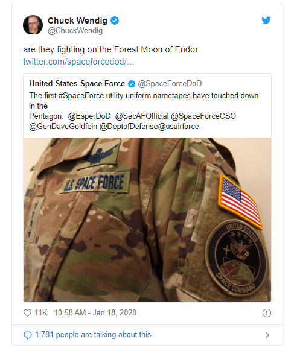Click the speech bubble reply icon
Image resolution: width=294 pixels, height=351 pixels.
pos(28,335)
